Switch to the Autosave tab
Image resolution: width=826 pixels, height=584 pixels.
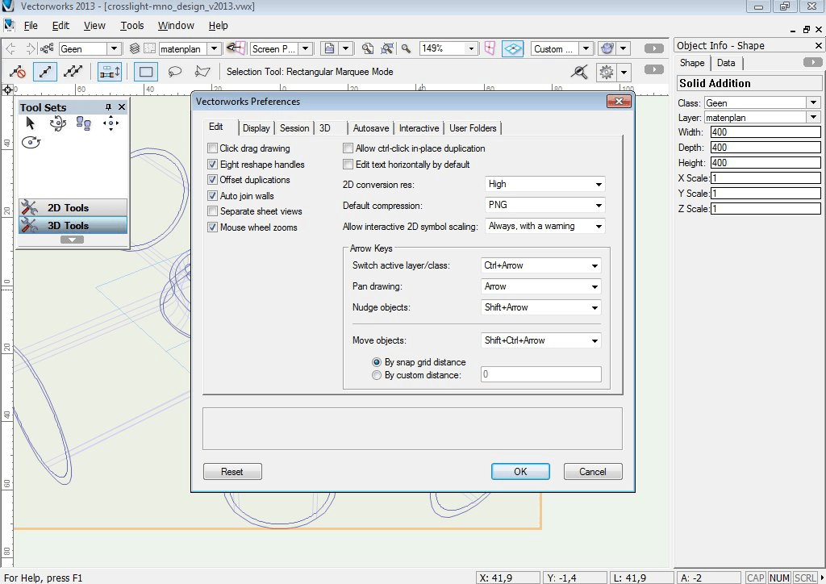(x=371, y=128)
